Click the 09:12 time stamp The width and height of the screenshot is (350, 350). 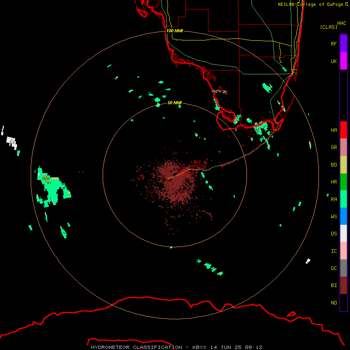tap(254, 347)
